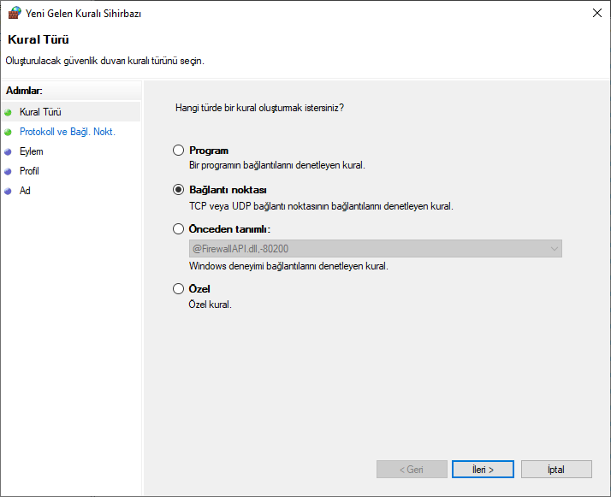Click the blue bullet next to Ad

9,191
